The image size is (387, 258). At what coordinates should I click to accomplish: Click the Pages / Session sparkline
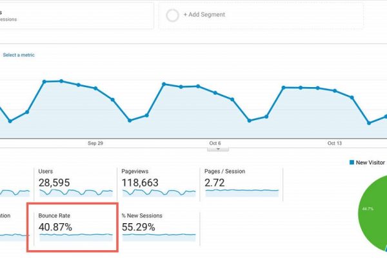[x=242, y=193]
